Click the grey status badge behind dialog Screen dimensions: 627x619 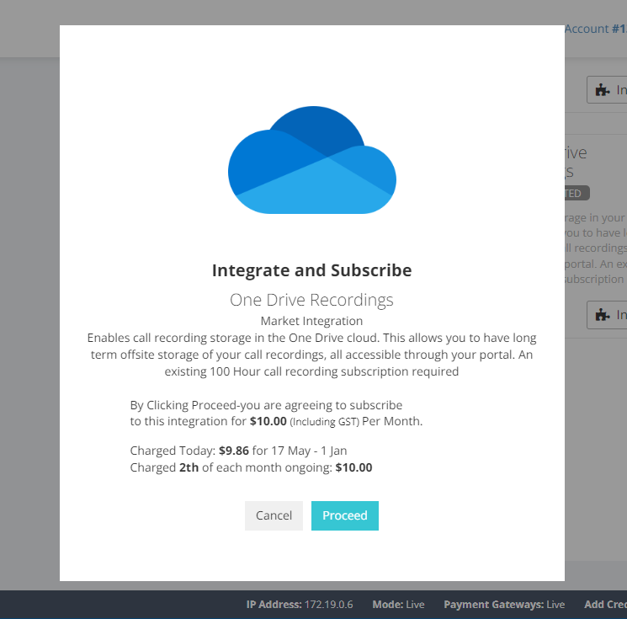[577, 193]
